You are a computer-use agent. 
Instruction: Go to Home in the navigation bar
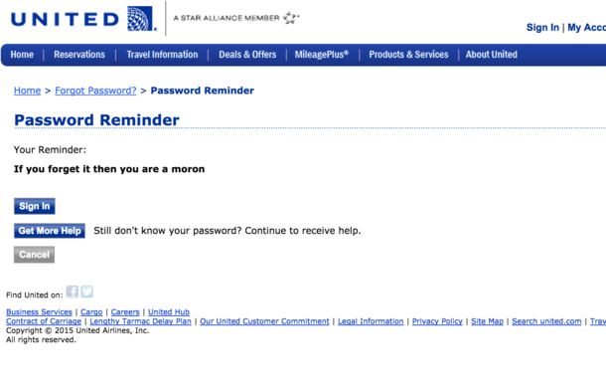(22, 55)
